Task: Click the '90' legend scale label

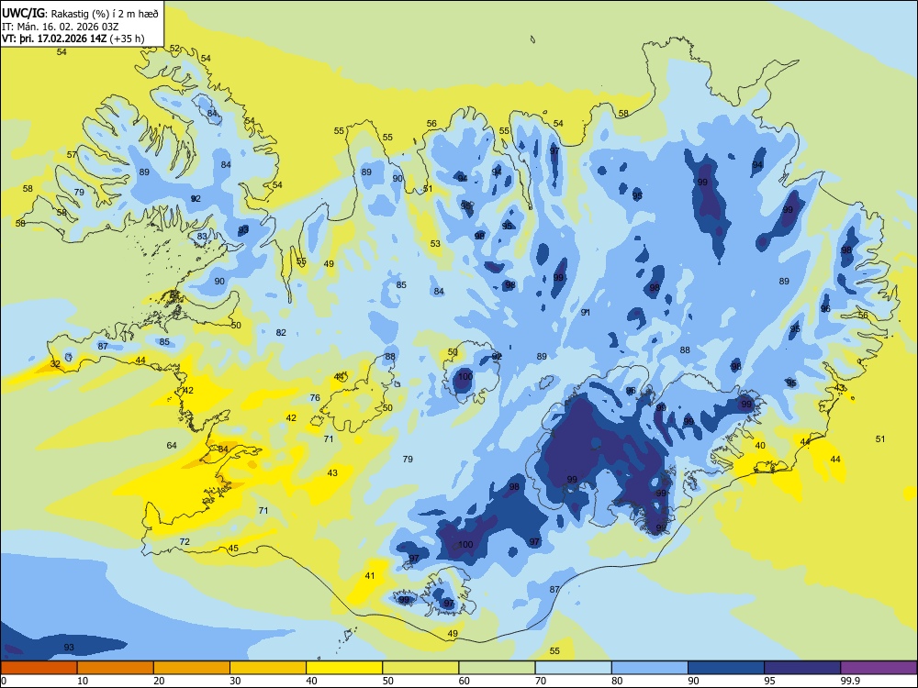Action: [x=694, y=681]
